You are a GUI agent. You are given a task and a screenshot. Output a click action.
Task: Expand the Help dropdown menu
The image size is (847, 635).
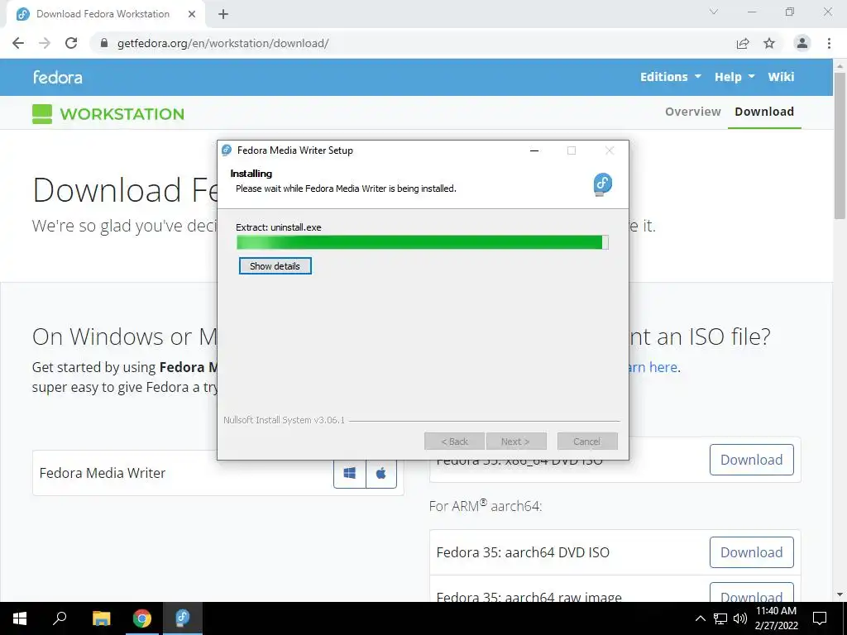(x=735, y=77)
